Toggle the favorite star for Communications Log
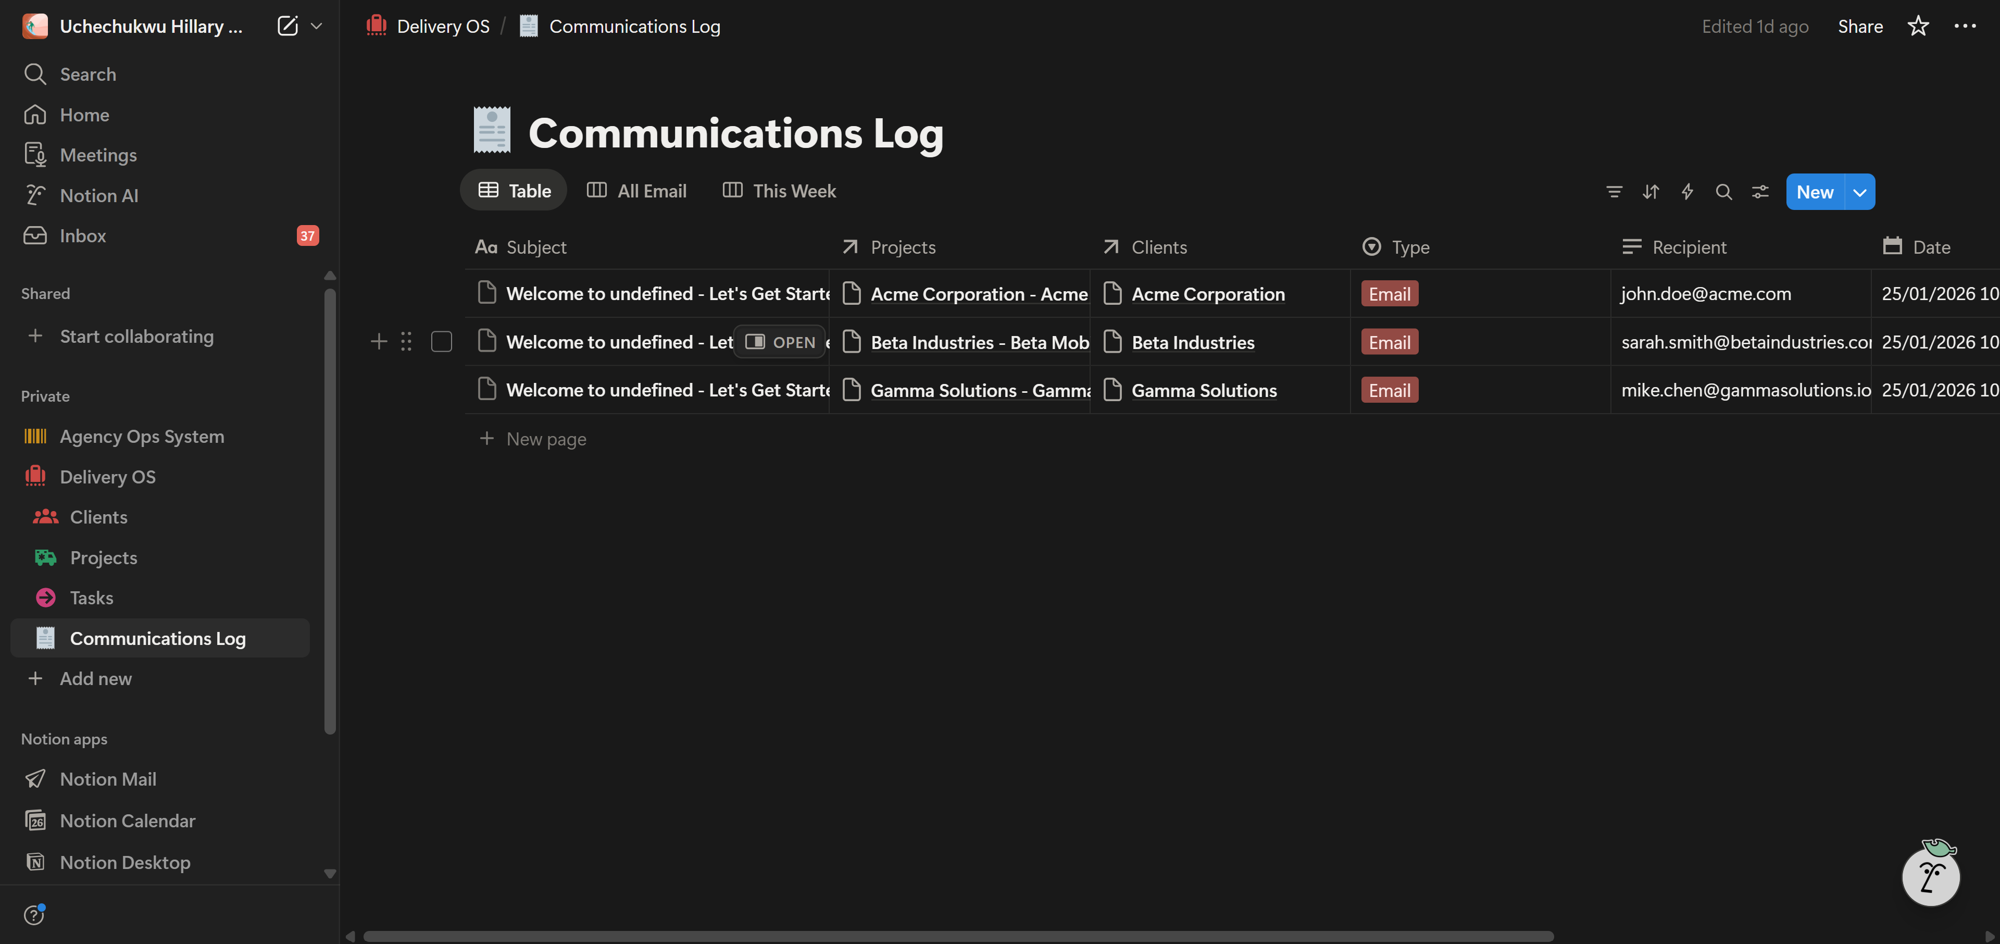Screen dimensions: 2000x944 point(1918,26)
